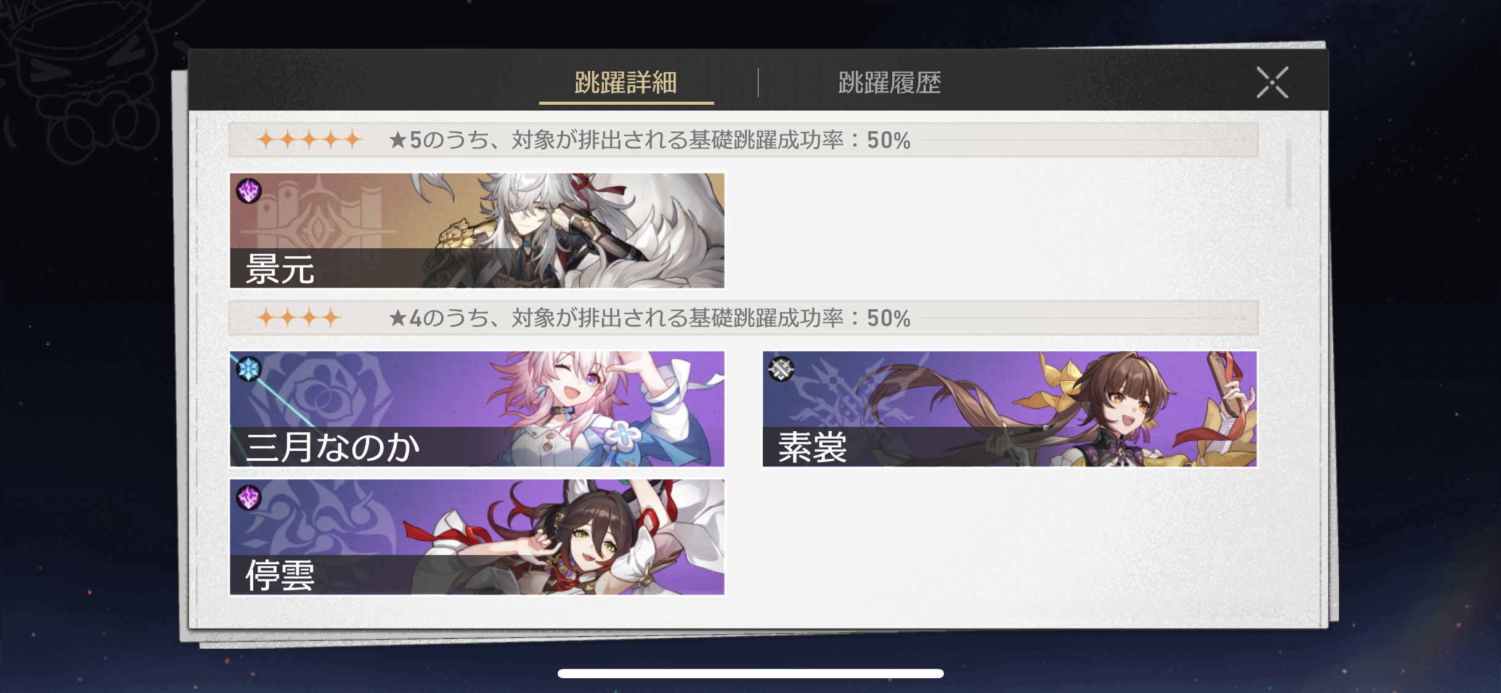Click the Physical element icon on 素裳 card
The height and width of the screenshot is (693, 1501).
pos(781,369)
